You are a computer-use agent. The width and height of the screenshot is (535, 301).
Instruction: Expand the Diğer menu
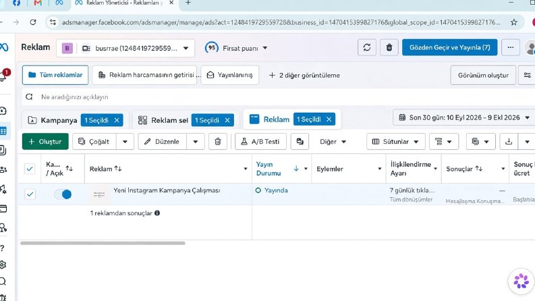pos(333,142)
